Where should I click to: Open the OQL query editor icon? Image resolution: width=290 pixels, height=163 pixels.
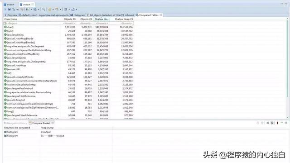pyautogui.click(x=18, y=9)
